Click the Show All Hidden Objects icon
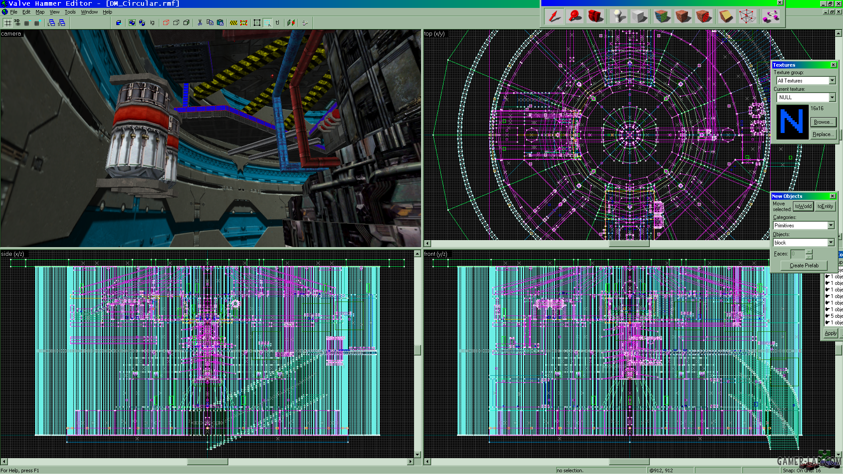 point(186,23)
